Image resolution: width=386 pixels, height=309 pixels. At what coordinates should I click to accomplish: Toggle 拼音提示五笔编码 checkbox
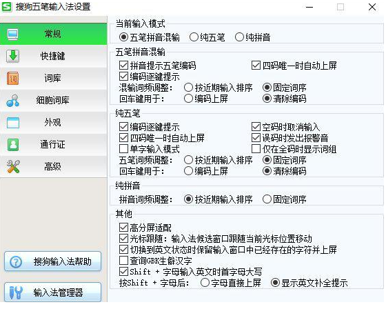click(x=123, y=66)
